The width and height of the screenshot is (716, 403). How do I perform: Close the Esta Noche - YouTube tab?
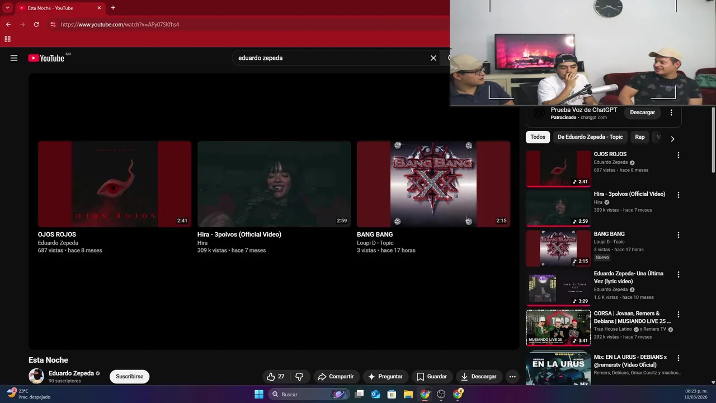pyautogui.click(x=100, y=8)
